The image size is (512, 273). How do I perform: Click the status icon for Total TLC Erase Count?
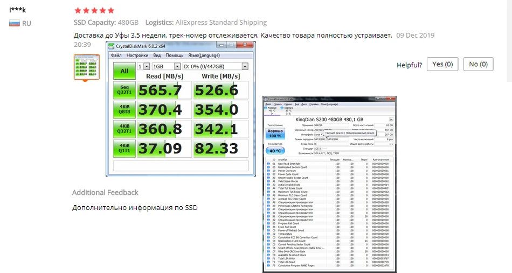pyautogui.click(x=268, y=188)
